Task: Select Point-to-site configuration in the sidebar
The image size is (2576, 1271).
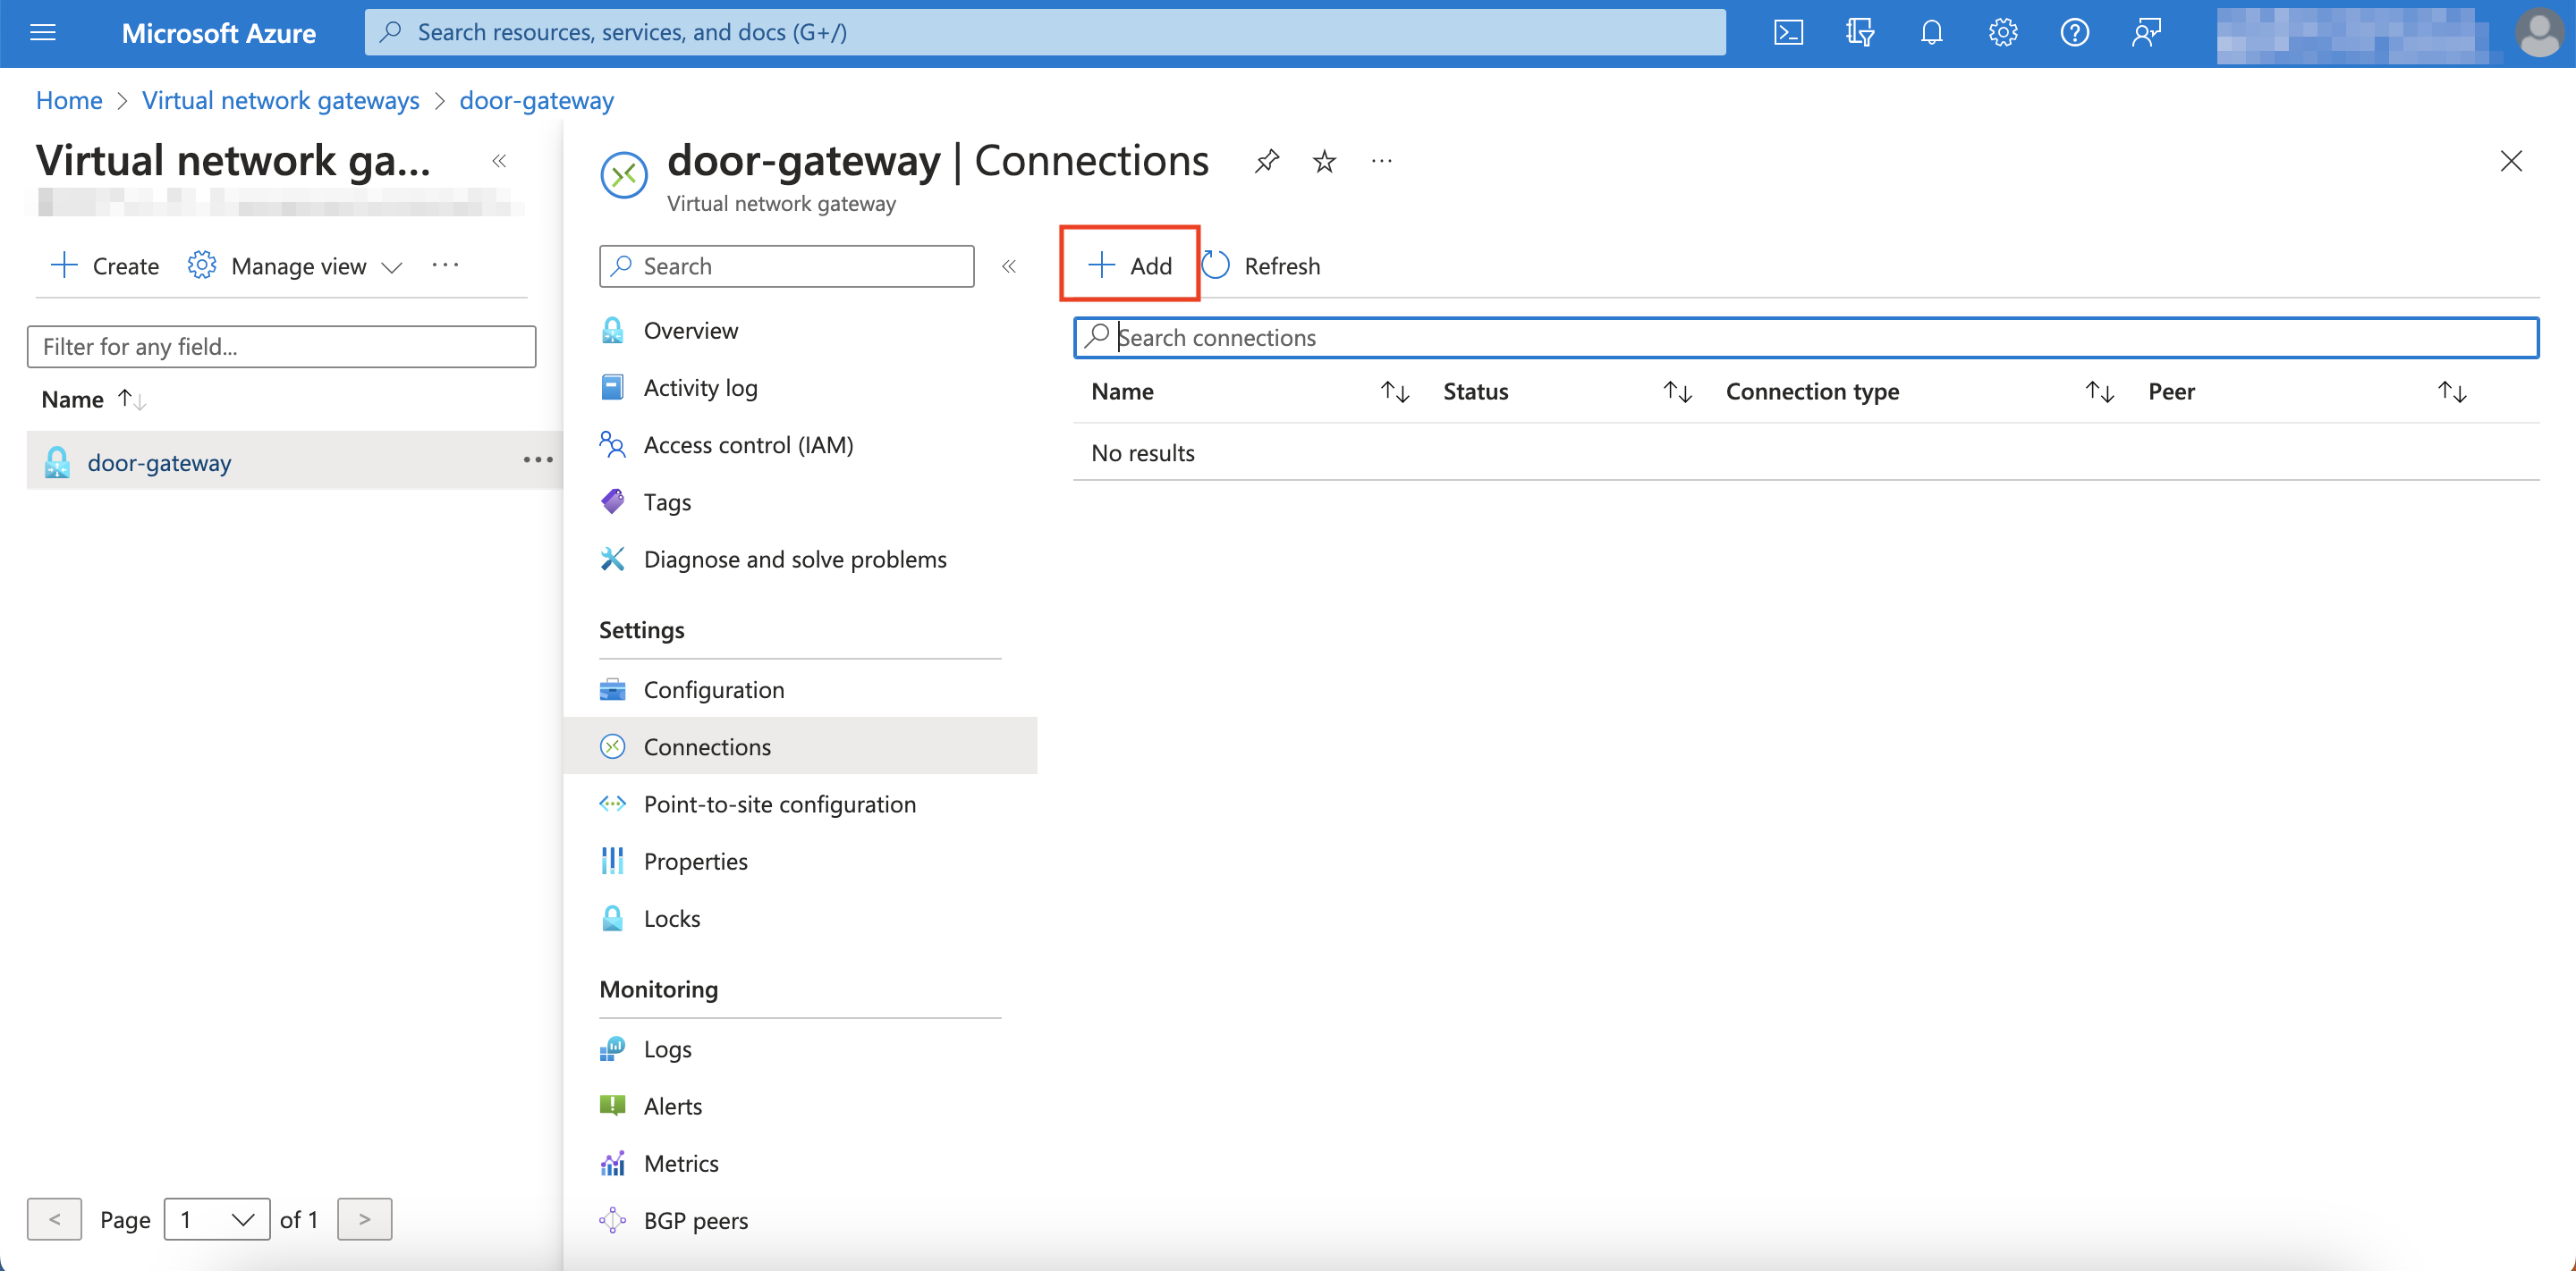Action: coord(779,804)
